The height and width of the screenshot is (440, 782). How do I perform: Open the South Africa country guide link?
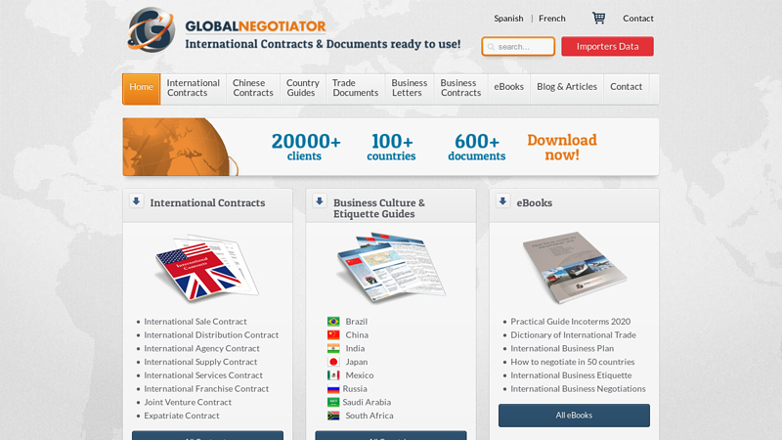[x=369, y=416]
